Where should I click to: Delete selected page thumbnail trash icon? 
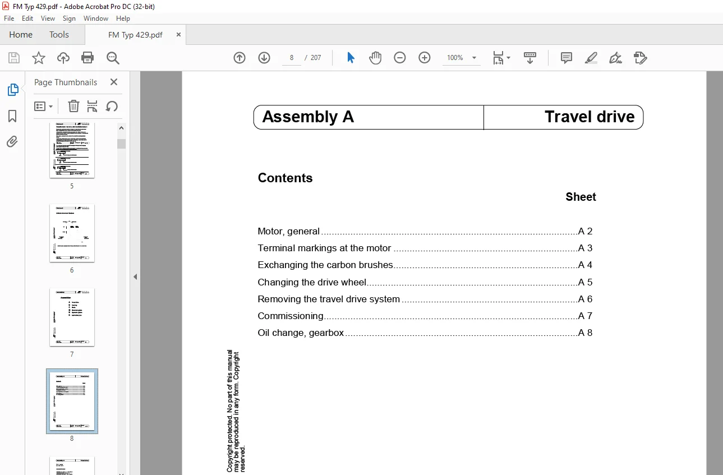click(x=73, y=106)
